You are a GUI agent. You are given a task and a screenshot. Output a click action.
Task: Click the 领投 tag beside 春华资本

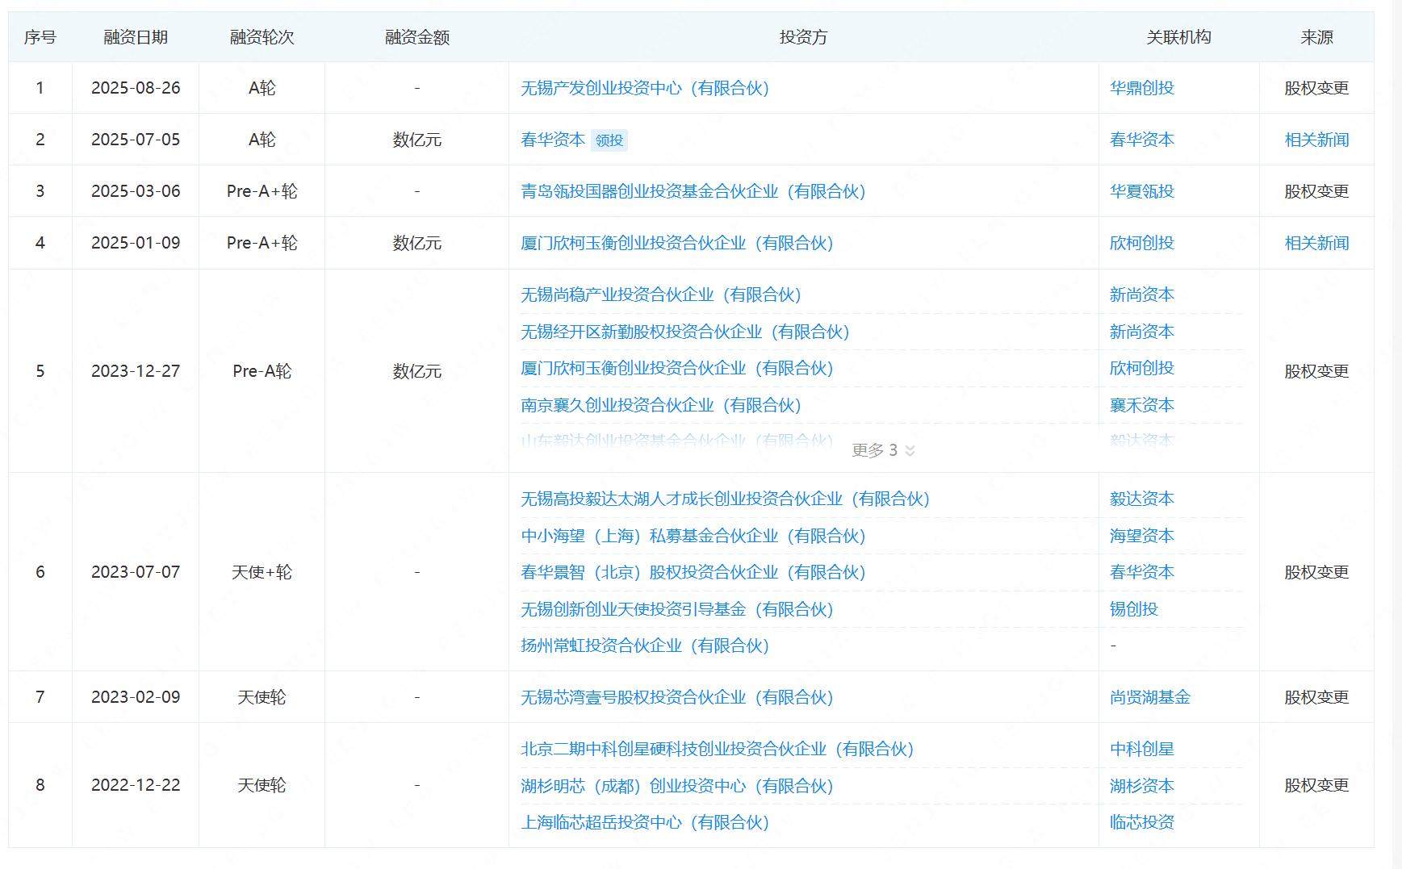pos(609,140)
